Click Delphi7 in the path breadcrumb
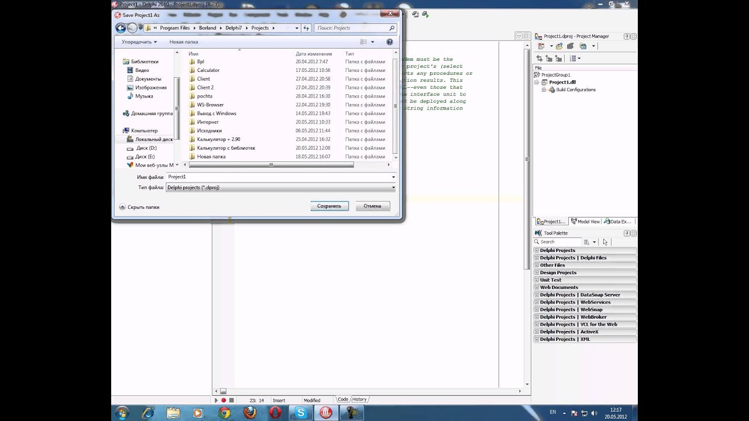Screen dimensions: 749x421 pyautogui.click(x=233, y=28)
